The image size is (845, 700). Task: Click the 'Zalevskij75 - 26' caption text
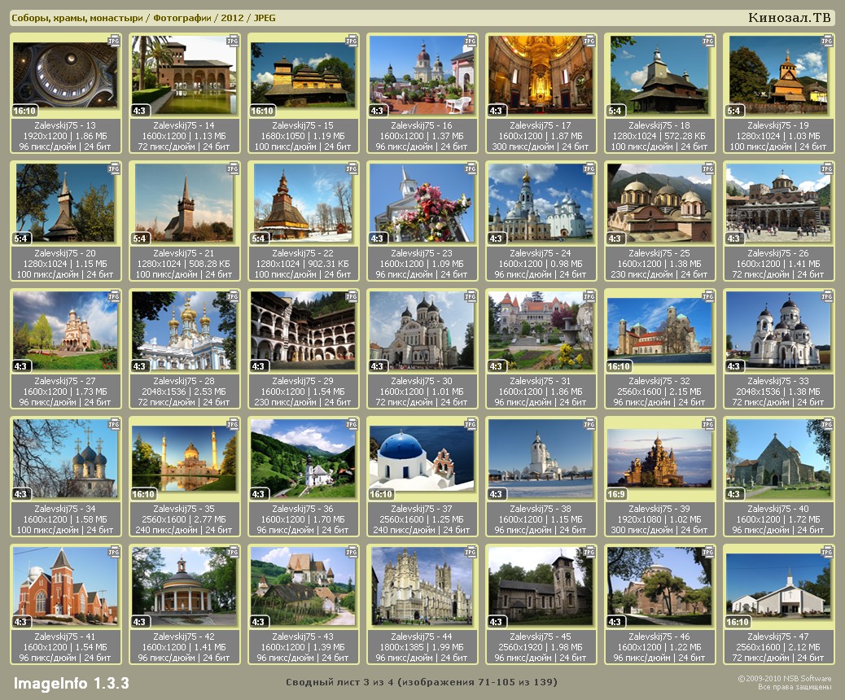click(x=779, y=253)
